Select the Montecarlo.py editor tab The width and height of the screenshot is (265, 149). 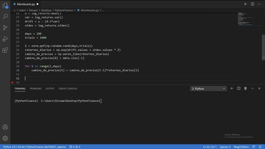pyautogui.click(x=26, y=4)
